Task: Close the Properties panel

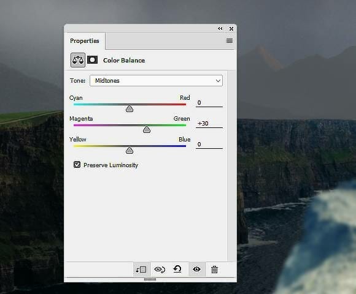Action: (x=231, y=29)
